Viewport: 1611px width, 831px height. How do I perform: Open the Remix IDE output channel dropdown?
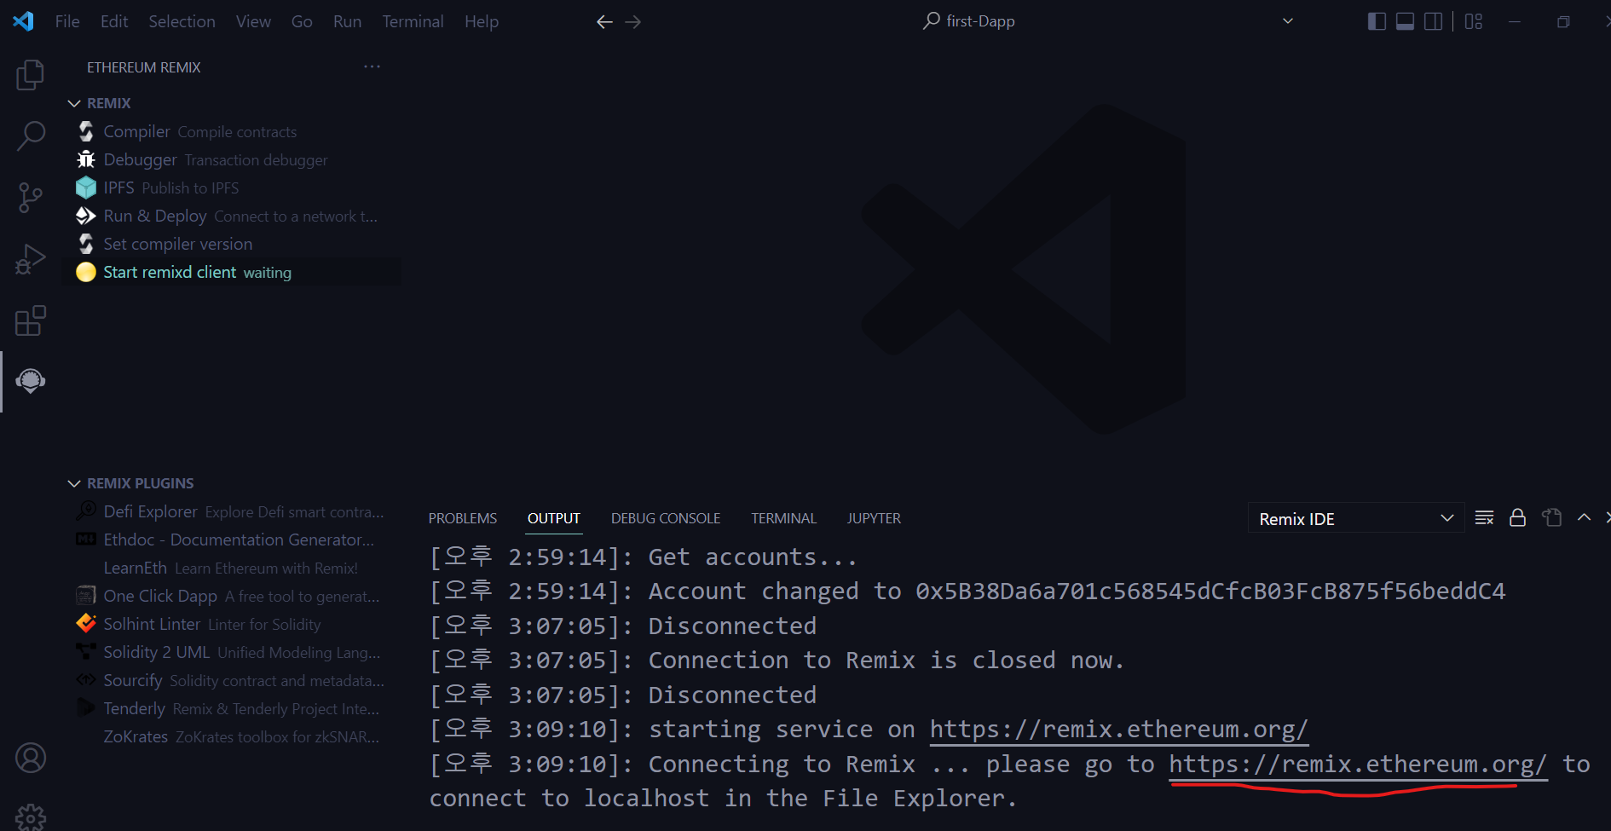pos(1356,518)
